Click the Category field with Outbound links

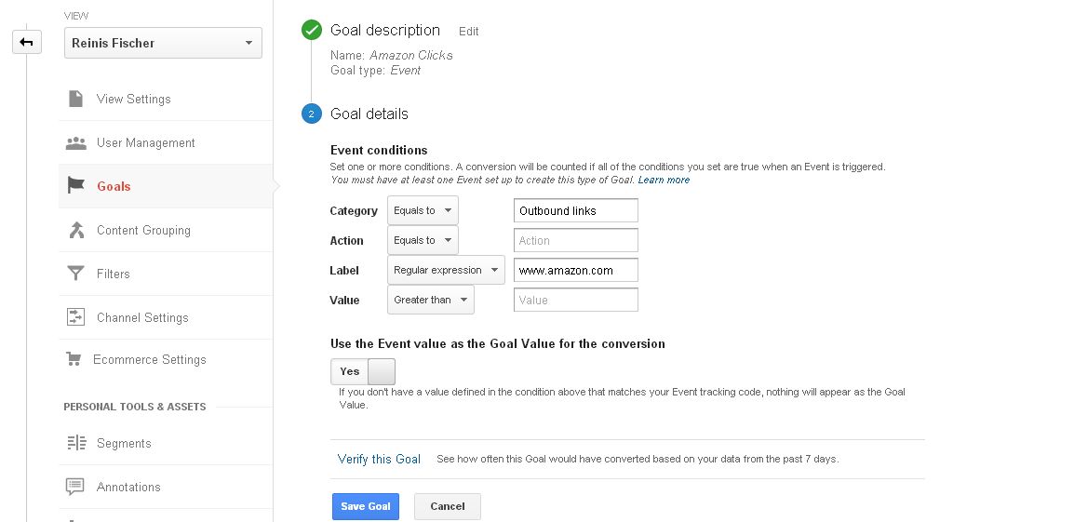click(x=576, y=210)
